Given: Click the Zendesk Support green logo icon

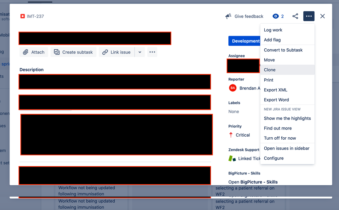Looking at the screenshot, I should point(232,159).
